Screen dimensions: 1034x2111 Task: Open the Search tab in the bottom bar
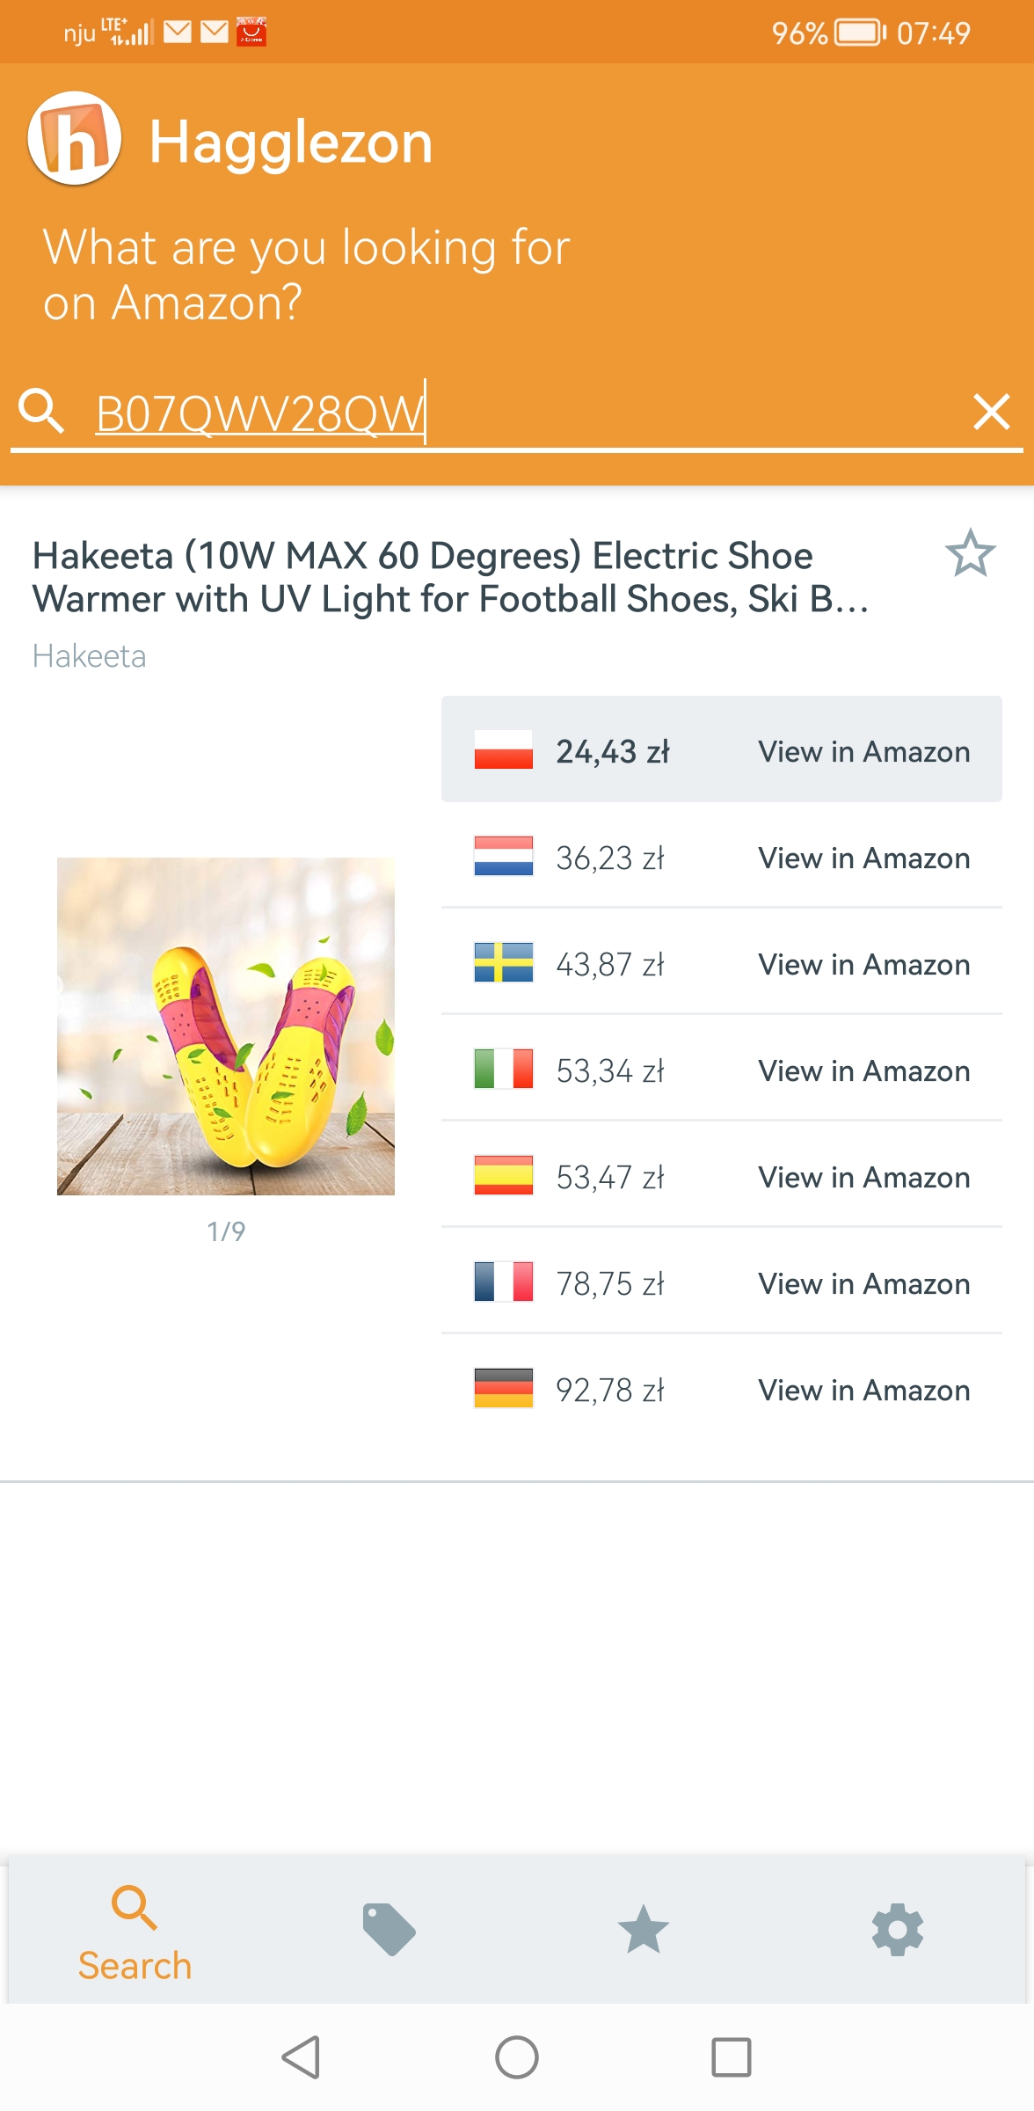tap(135, 1931)
